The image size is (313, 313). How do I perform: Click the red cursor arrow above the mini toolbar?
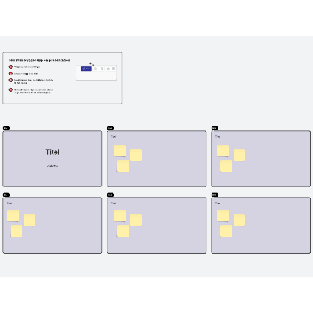[92, 64]
